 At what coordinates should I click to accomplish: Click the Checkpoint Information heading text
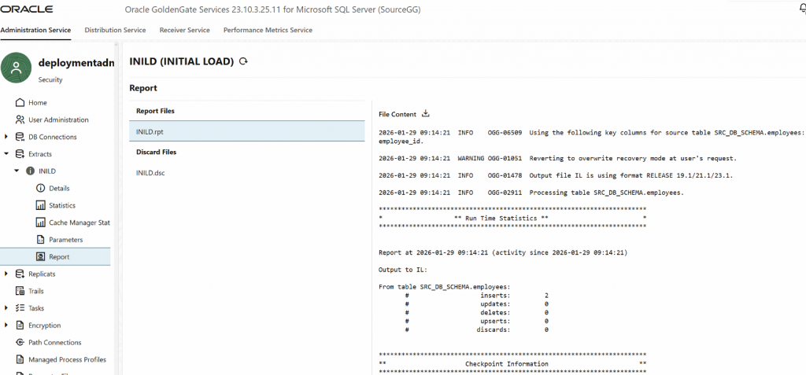[507, 364]
